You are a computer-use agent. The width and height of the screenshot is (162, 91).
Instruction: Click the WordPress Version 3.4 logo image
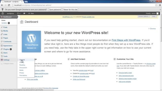pyautogui.click(x=31, y=41)
